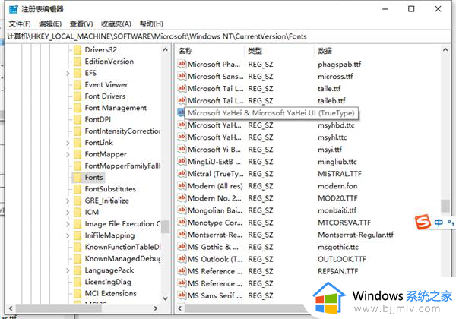Click the Sogou input method S icon
Image resolution: width=456 pixels, height=319 pixels.
423,223
